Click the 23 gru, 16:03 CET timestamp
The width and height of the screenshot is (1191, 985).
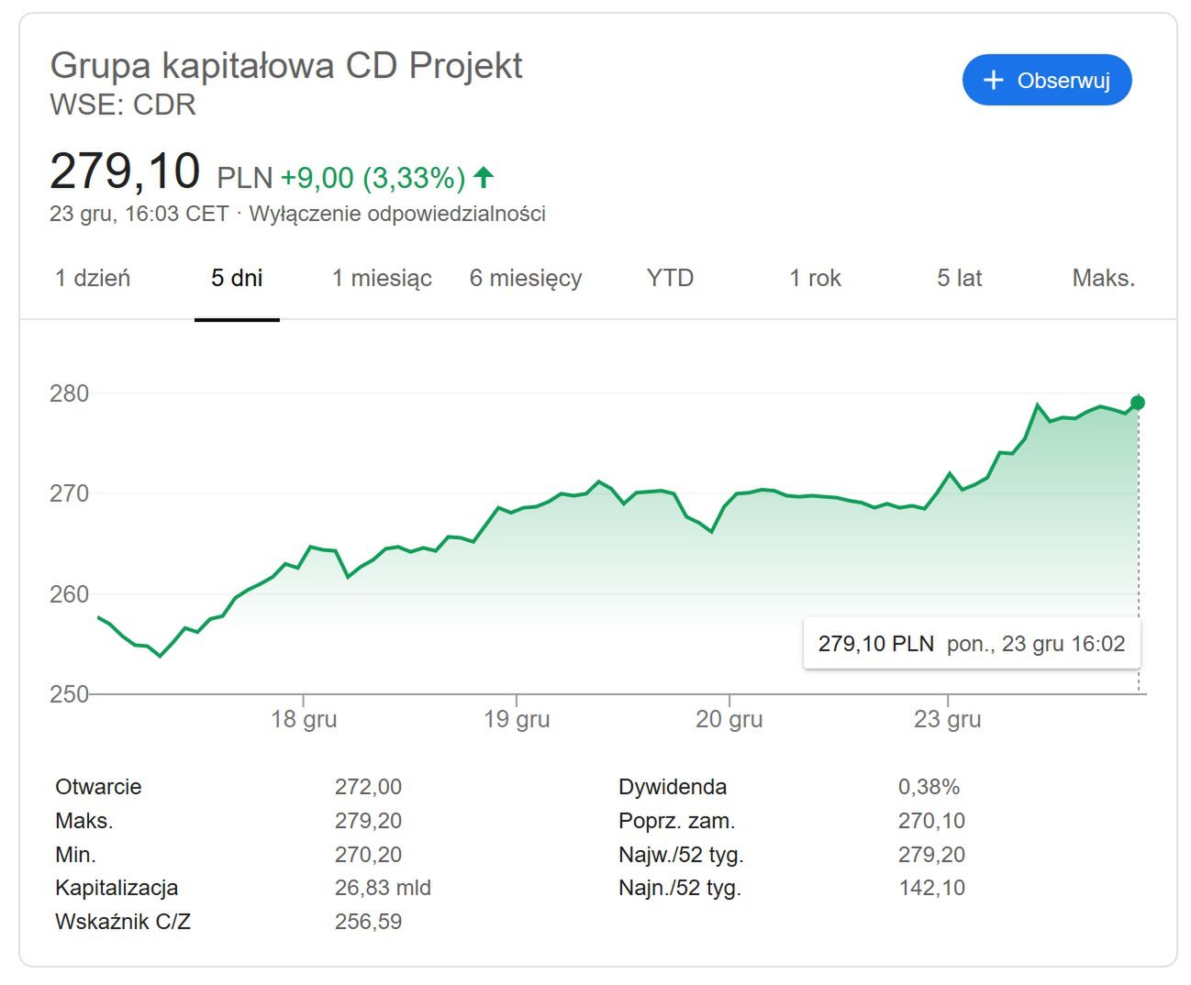click(x=139, y=214)
